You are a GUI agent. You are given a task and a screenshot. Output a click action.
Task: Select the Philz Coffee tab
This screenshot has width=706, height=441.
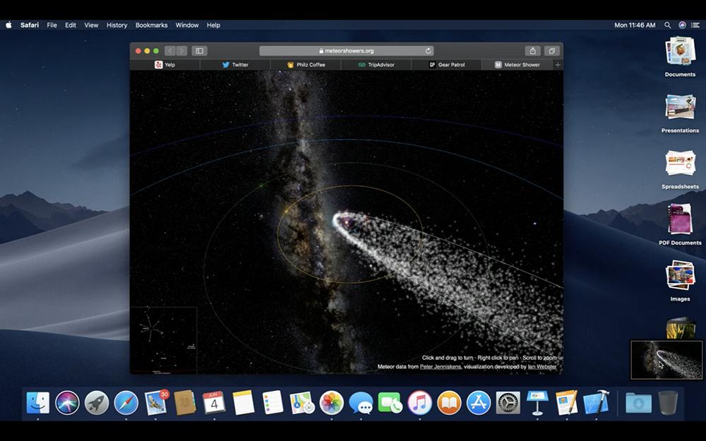306,65
